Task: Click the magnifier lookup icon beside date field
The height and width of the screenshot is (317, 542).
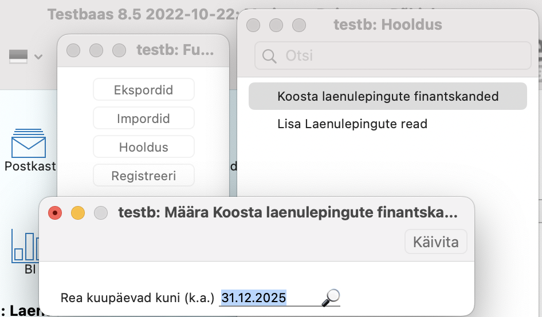Action: (331, 298)
